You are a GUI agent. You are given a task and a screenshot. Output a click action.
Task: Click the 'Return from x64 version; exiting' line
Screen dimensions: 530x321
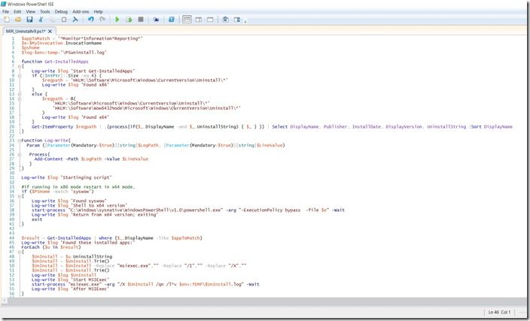click(95, 215)
